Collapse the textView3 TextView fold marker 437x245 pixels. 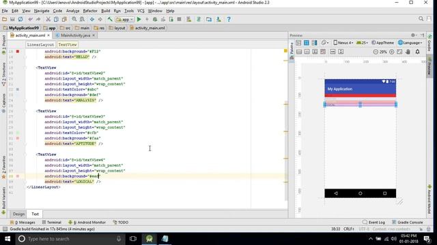(x=25, y=111)
